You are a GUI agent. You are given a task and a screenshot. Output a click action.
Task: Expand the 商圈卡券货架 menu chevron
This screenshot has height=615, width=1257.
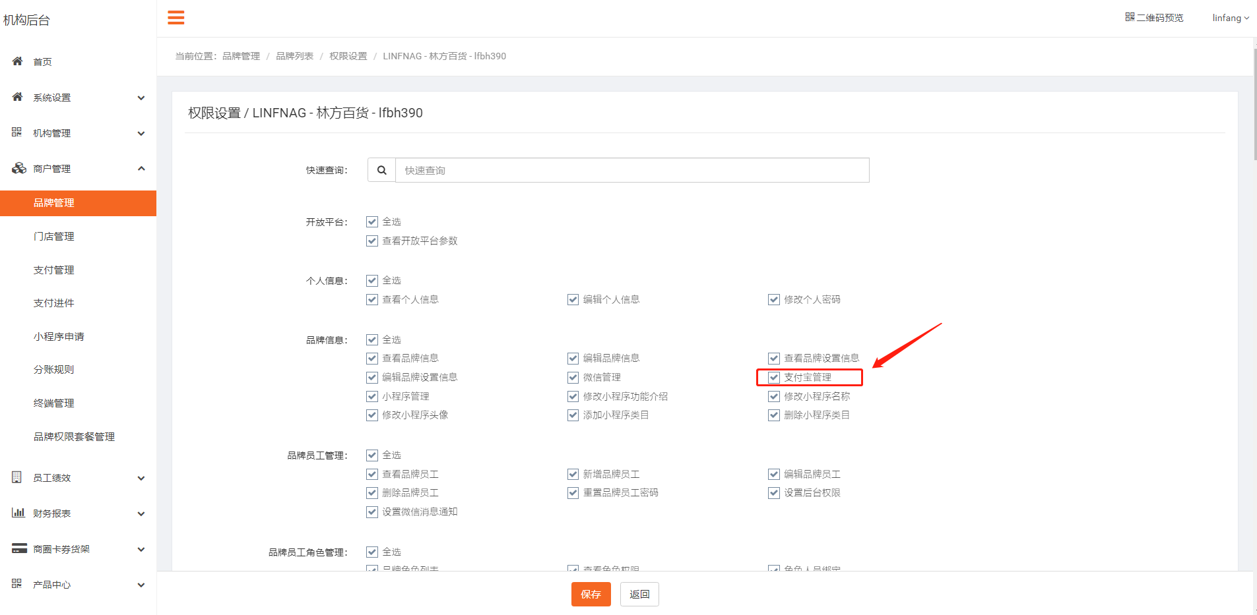point(141,549)
